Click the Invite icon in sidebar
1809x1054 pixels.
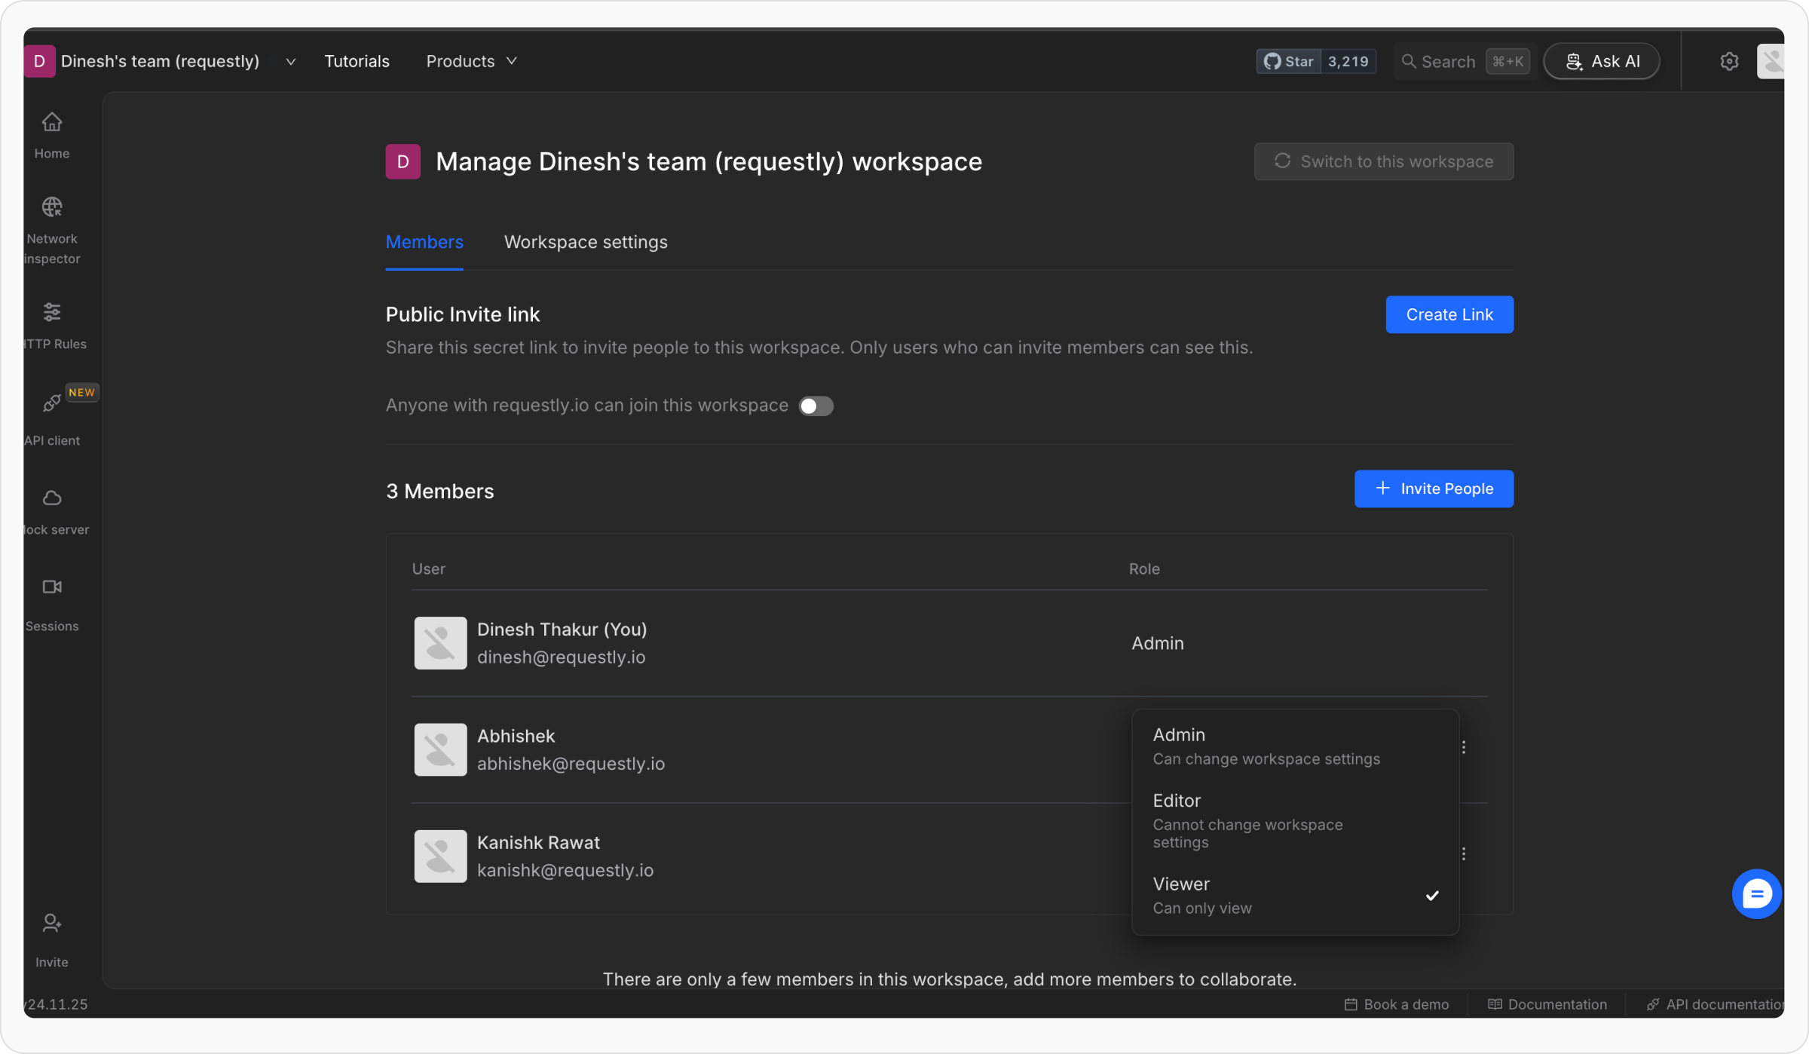[51, 924]
